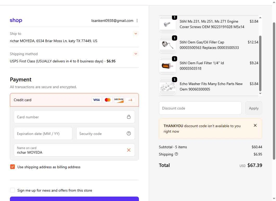Click the Discount code field

tap(200, 108)
